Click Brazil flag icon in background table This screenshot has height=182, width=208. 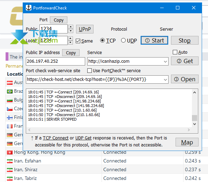tap(10, 91)
